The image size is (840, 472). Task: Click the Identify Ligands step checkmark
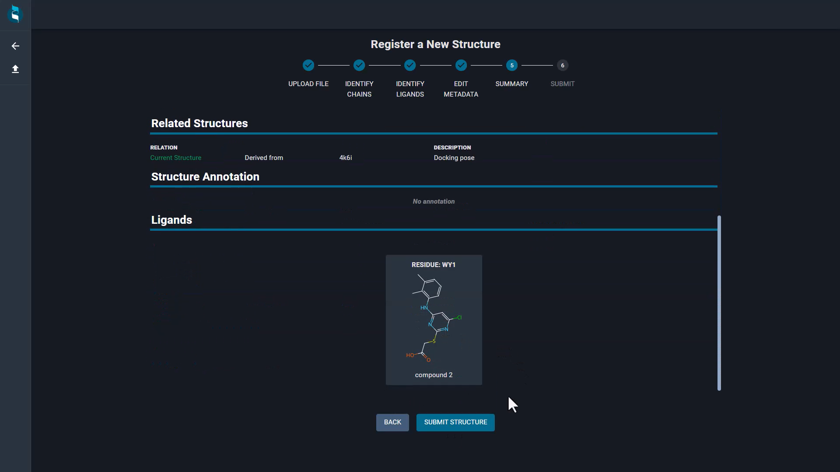click(410, 66)
